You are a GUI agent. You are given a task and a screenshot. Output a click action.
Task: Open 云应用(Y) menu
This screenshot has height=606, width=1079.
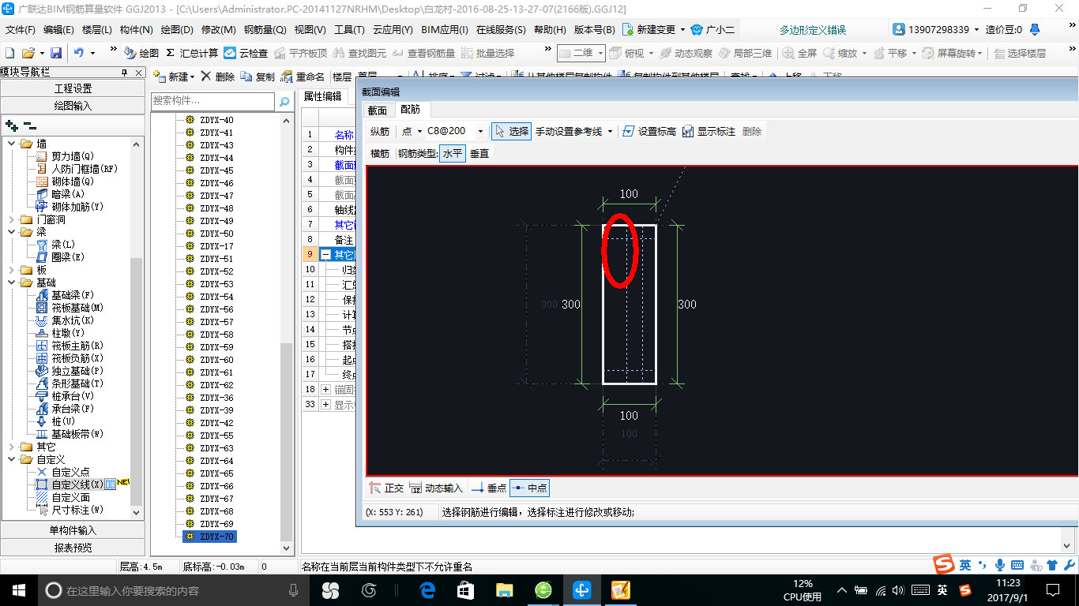tap(393, 29)
